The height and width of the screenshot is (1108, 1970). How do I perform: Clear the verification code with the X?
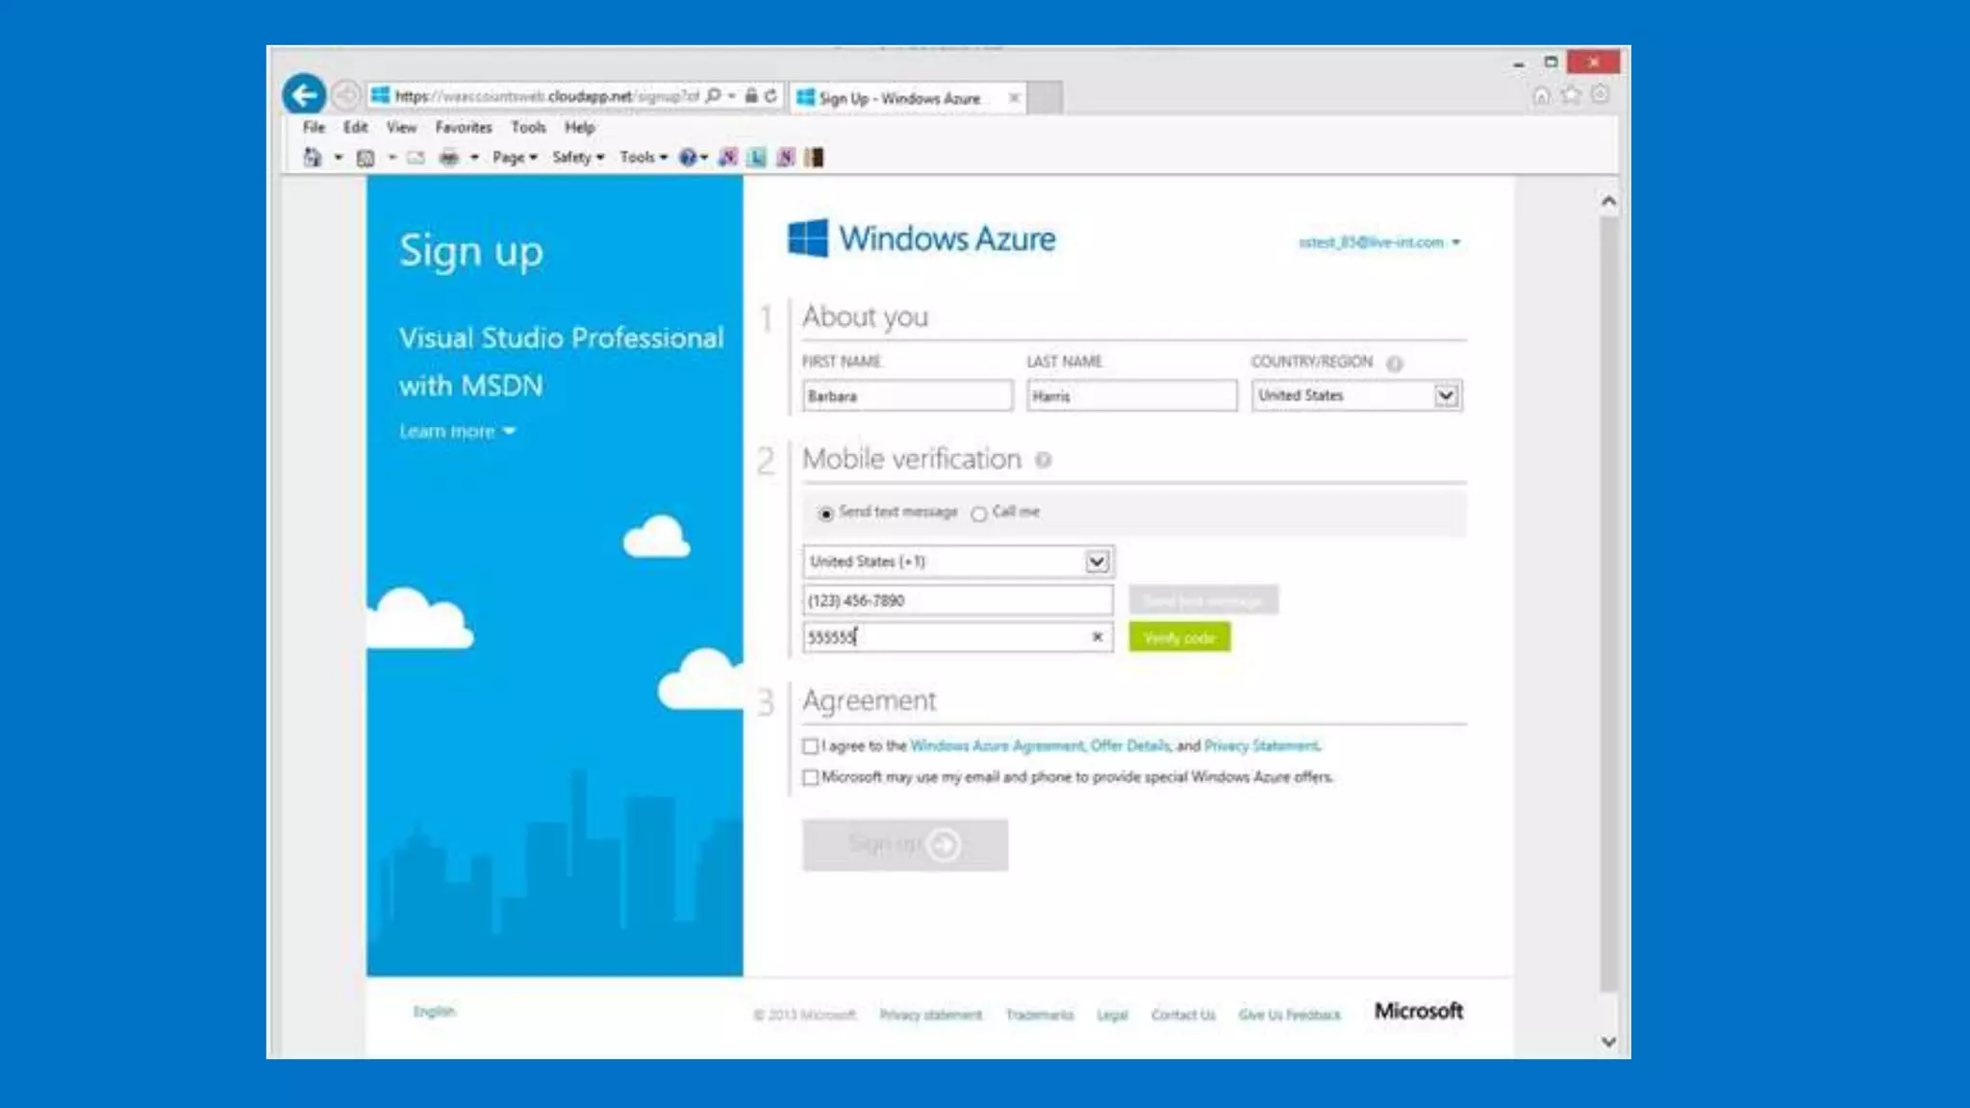(1097, 637)
